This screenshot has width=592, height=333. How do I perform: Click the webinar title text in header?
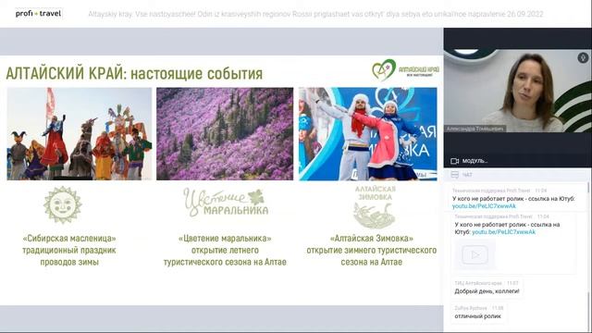(315, 15)
